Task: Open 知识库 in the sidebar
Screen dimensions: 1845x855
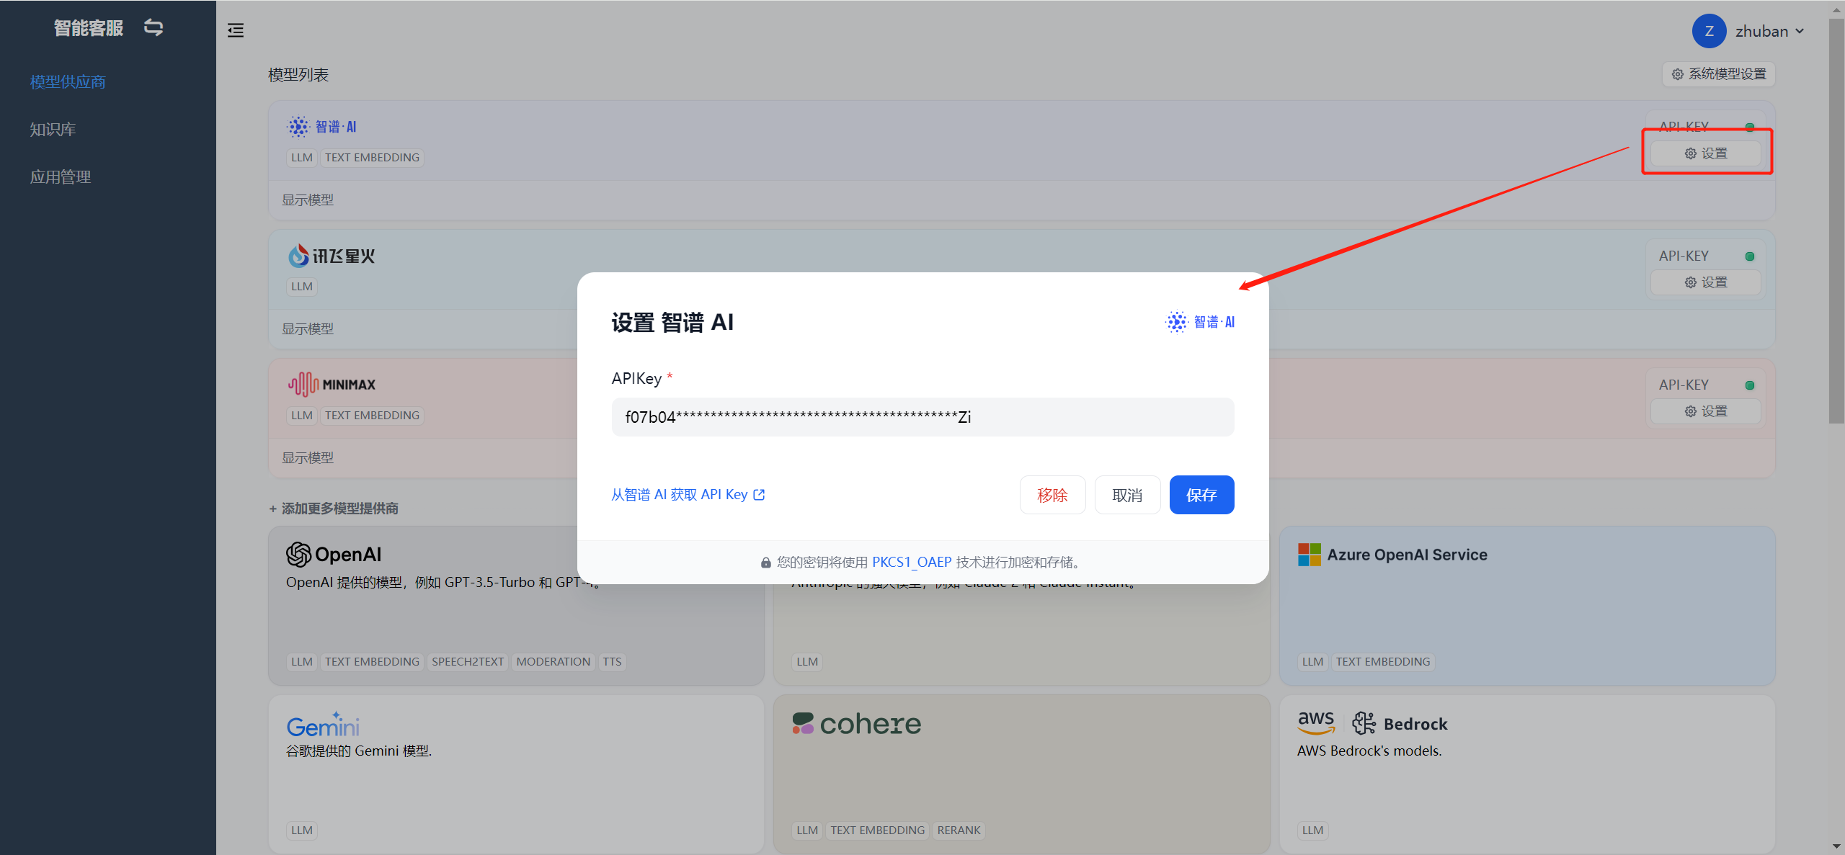Action: click(53, 130)
